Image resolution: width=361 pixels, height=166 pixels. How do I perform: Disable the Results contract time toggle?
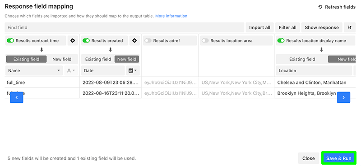point(10,41)
